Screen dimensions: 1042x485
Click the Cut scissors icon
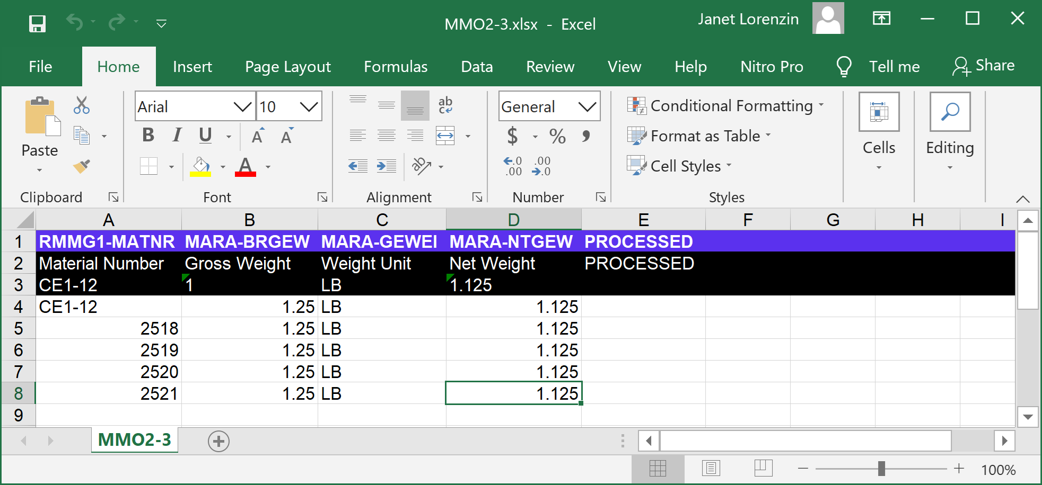tap(81, 105)
